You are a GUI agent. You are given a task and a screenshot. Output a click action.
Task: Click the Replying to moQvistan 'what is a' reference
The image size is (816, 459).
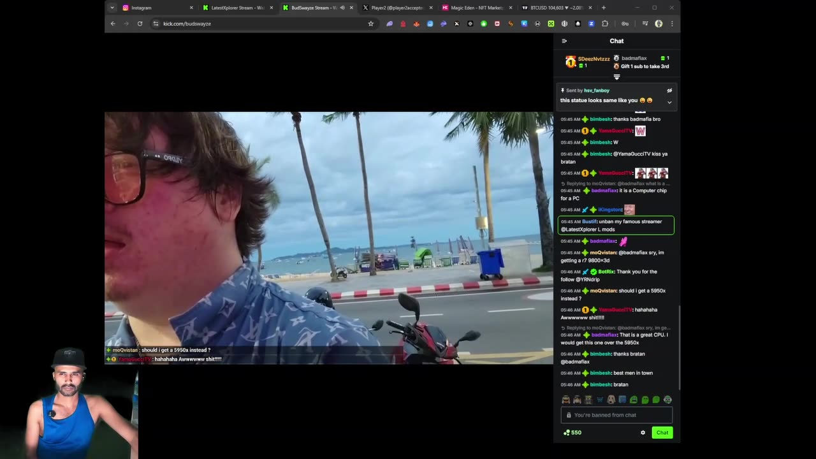(618, 184)
